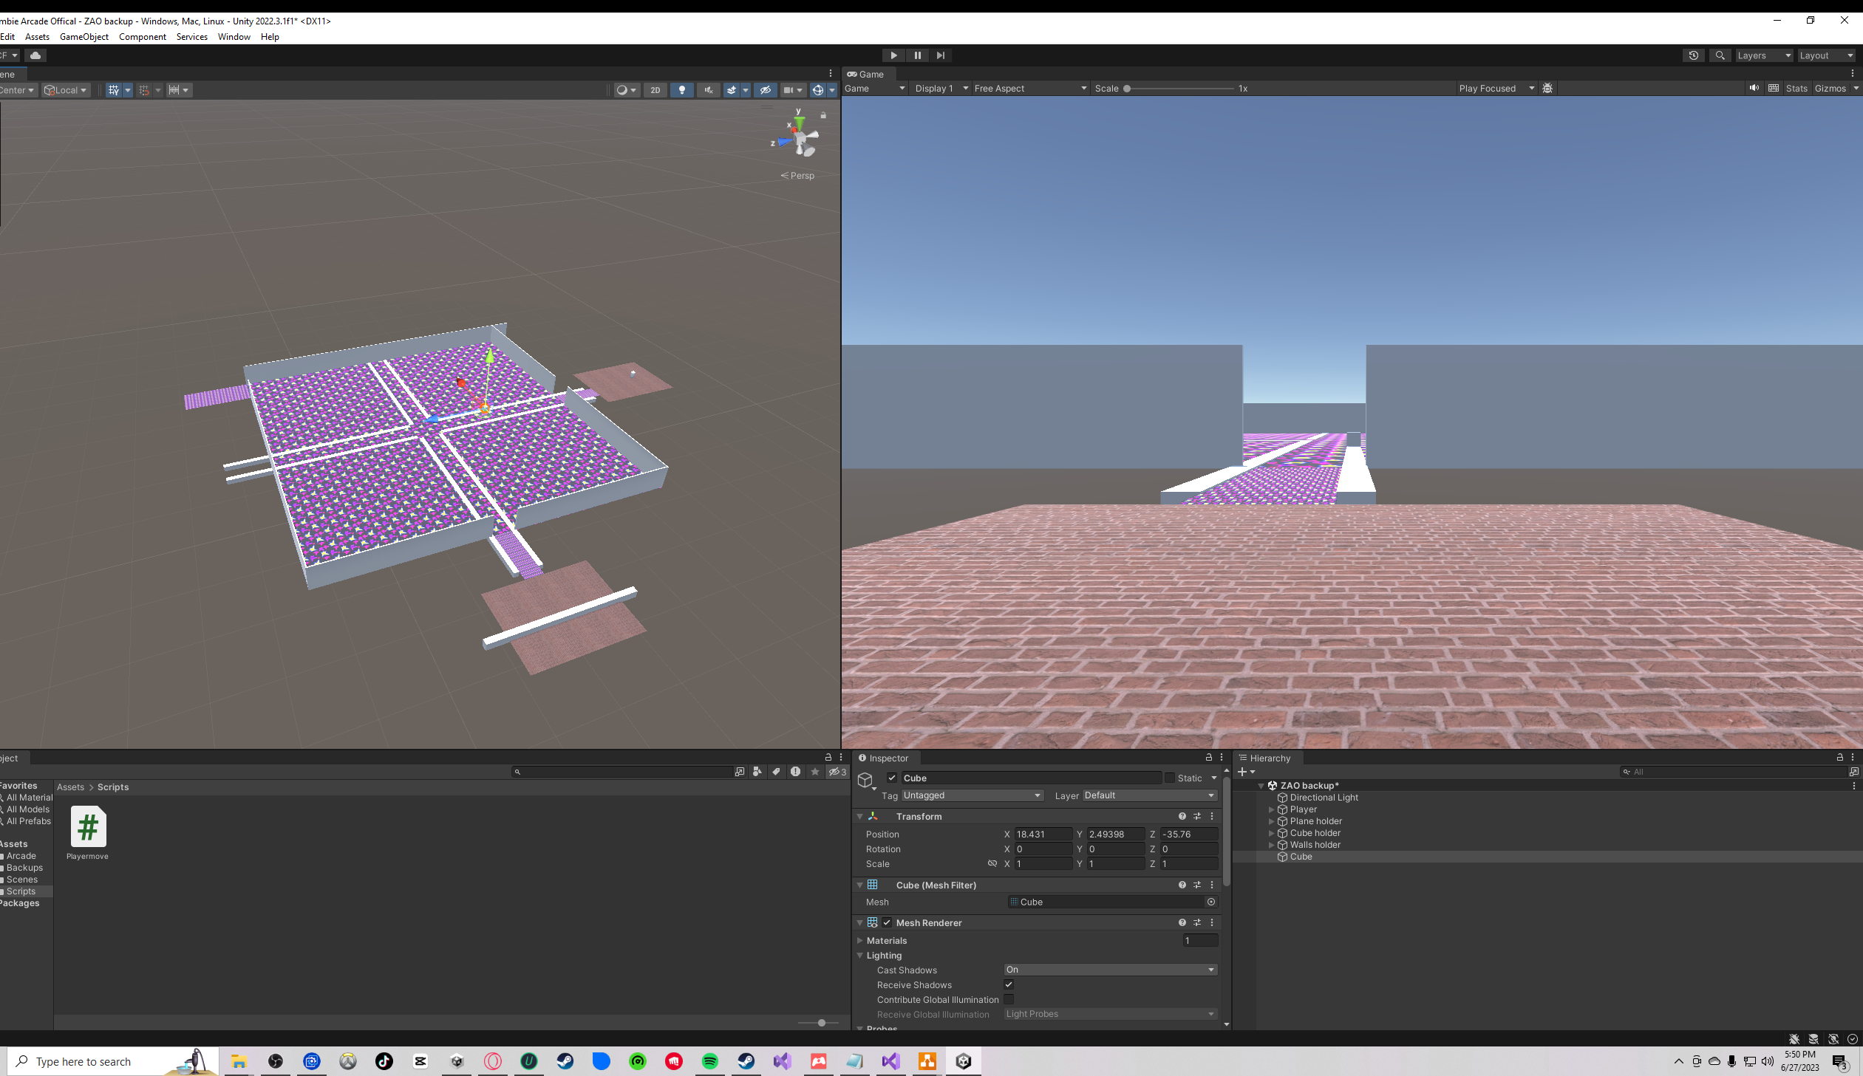
Task: Click the Position X field
Action: [x=1043, y=835]
